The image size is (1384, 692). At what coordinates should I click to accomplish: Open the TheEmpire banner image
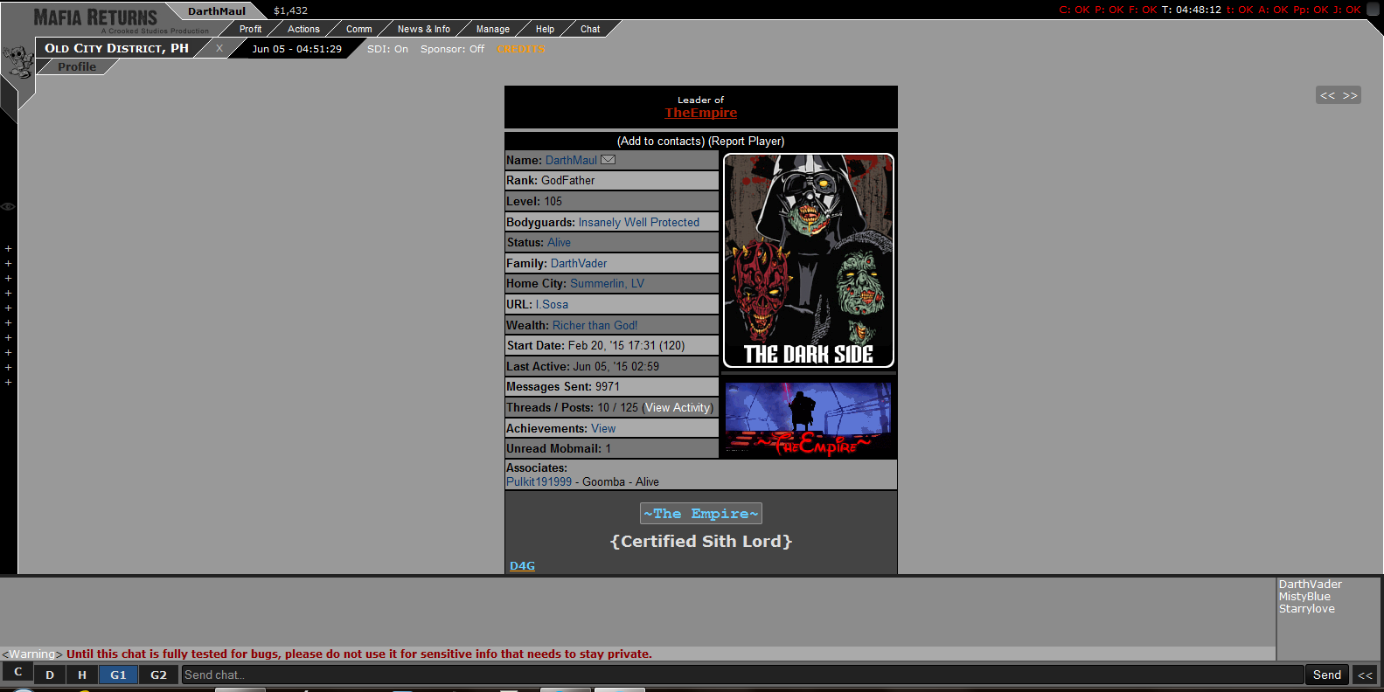pos(808,419)
